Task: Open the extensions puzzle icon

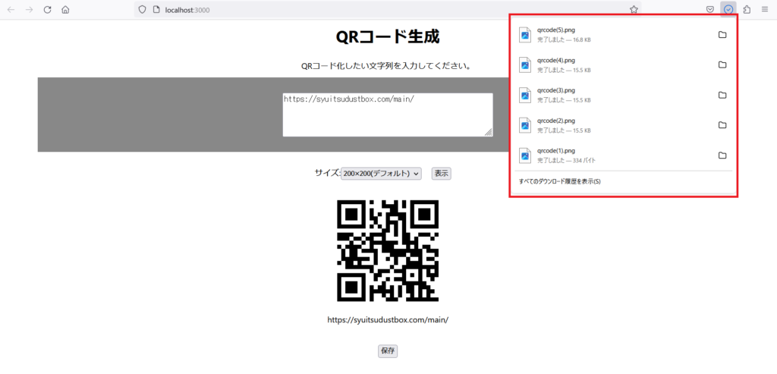Action: pos(747,9)
